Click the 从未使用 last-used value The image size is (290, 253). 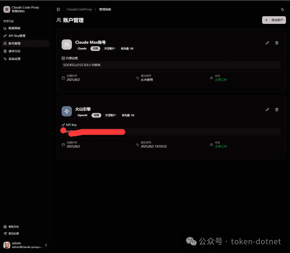(147, 80)
